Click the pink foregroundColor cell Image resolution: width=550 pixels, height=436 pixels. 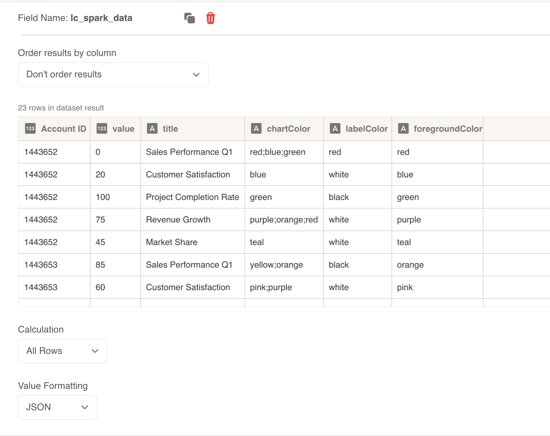pos(437,287)
